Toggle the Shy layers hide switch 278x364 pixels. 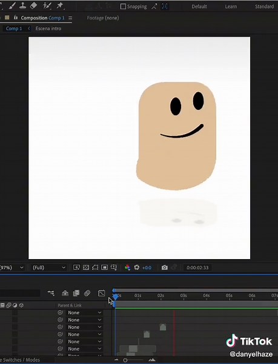click(65, 293)
